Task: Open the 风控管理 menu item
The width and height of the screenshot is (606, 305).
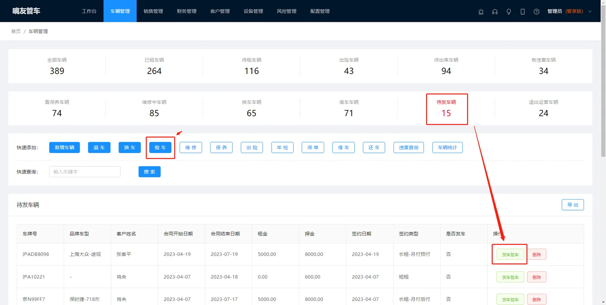Action: 287,11
